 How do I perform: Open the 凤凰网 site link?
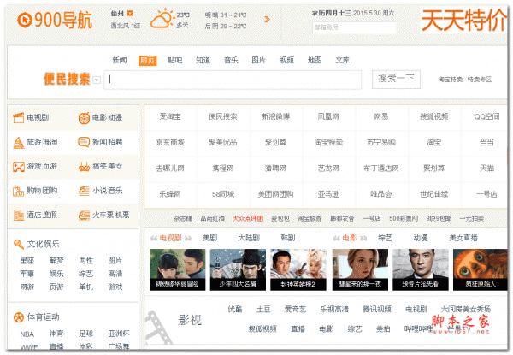[x=328, y=116]
